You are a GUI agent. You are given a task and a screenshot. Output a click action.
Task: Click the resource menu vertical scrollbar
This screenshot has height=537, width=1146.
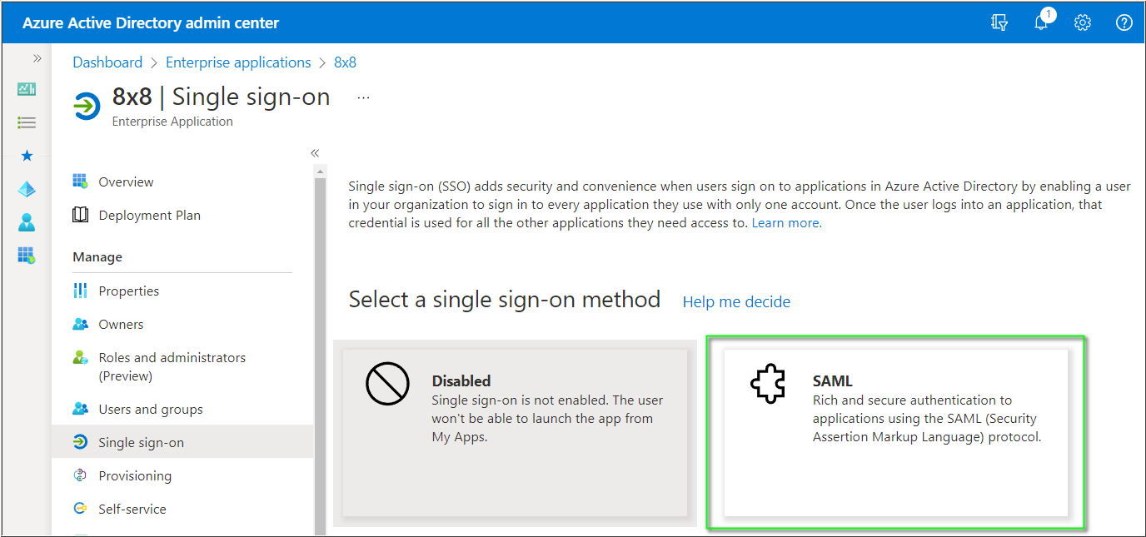[x=320, y=358]
